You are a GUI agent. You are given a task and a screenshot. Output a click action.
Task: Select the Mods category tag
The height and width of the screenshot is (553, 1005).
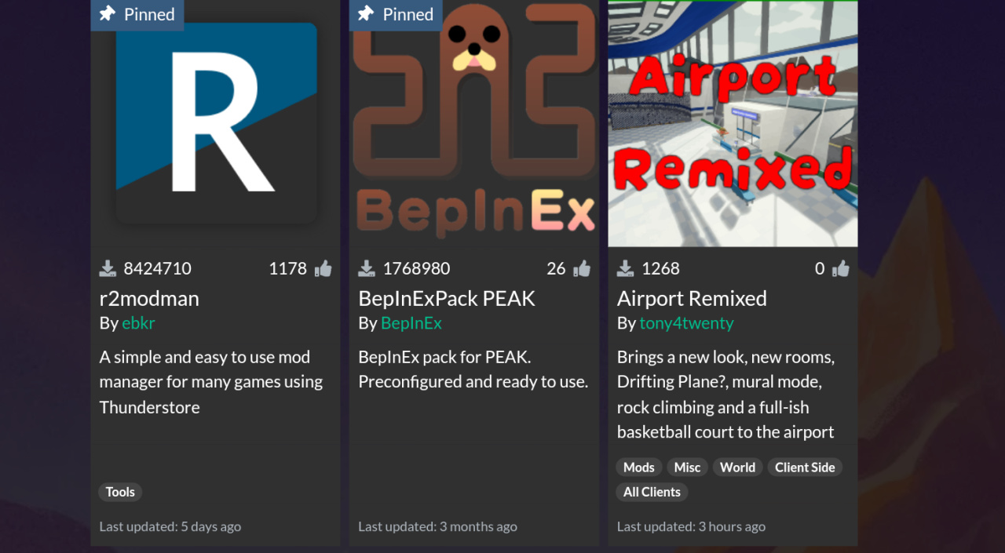click(639, 467)
